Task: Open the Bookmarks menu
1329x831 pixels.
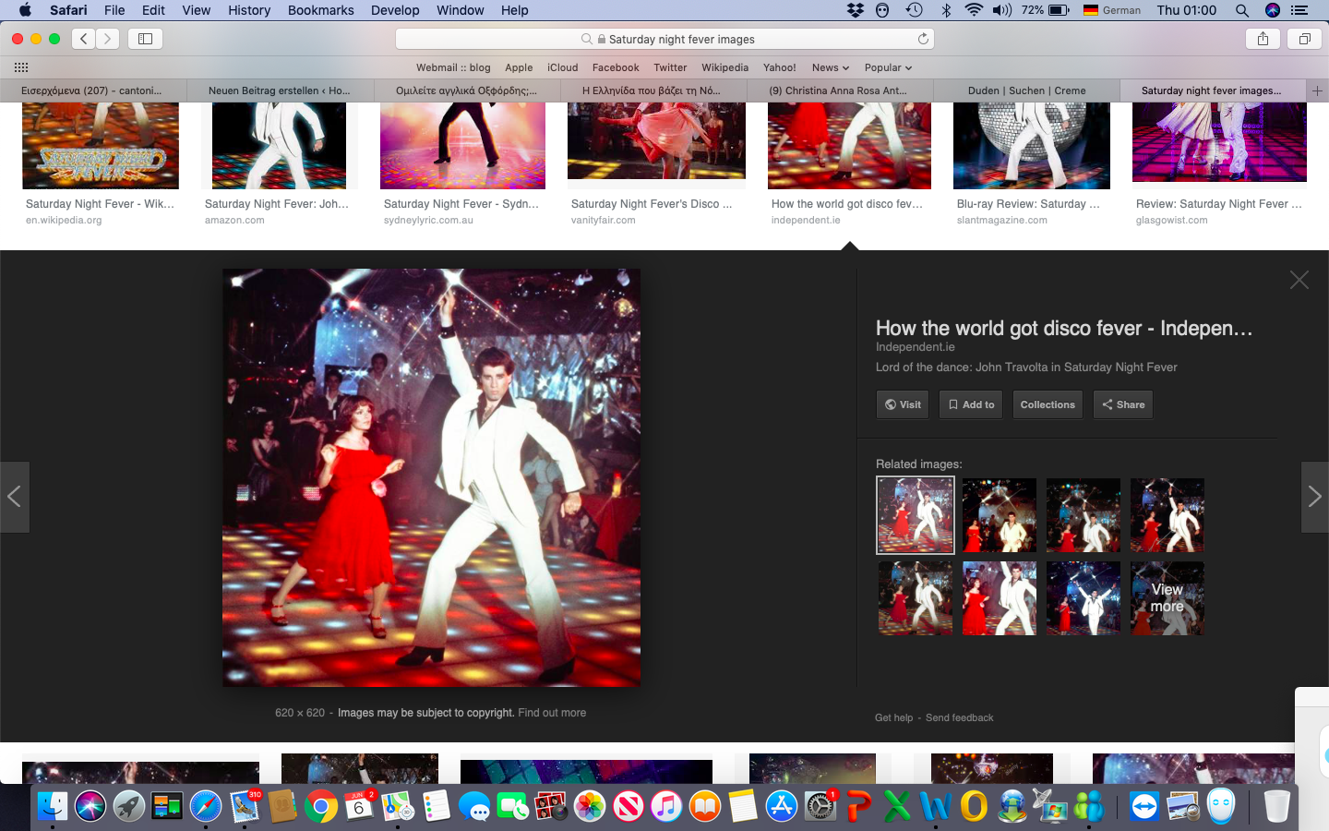Action: tap(320, 10)
